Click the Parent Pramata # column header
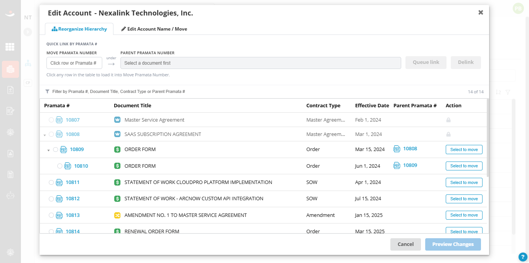 (415, 106)
